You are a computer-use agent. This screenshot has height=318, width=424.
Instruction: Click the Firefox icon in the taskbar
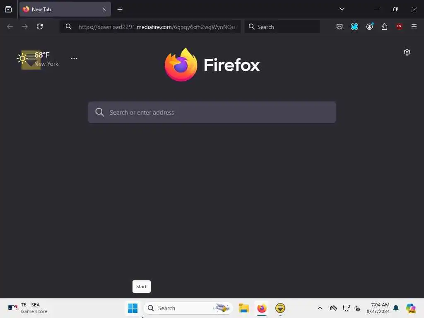tap(262, 308)
